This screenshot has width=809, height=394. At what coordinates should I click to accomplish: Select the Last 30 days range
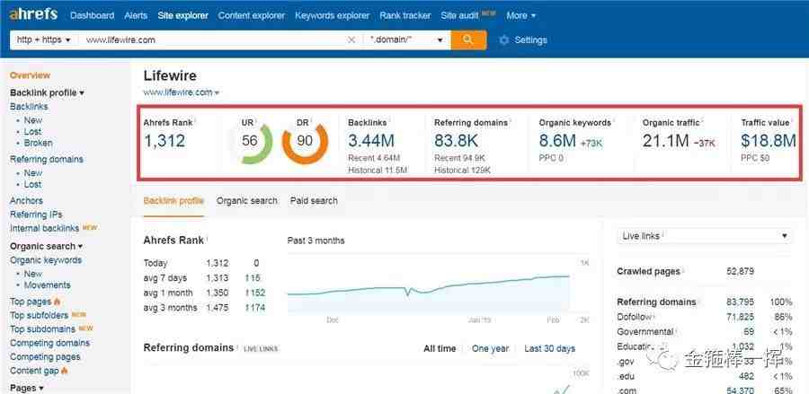point(549,349)
